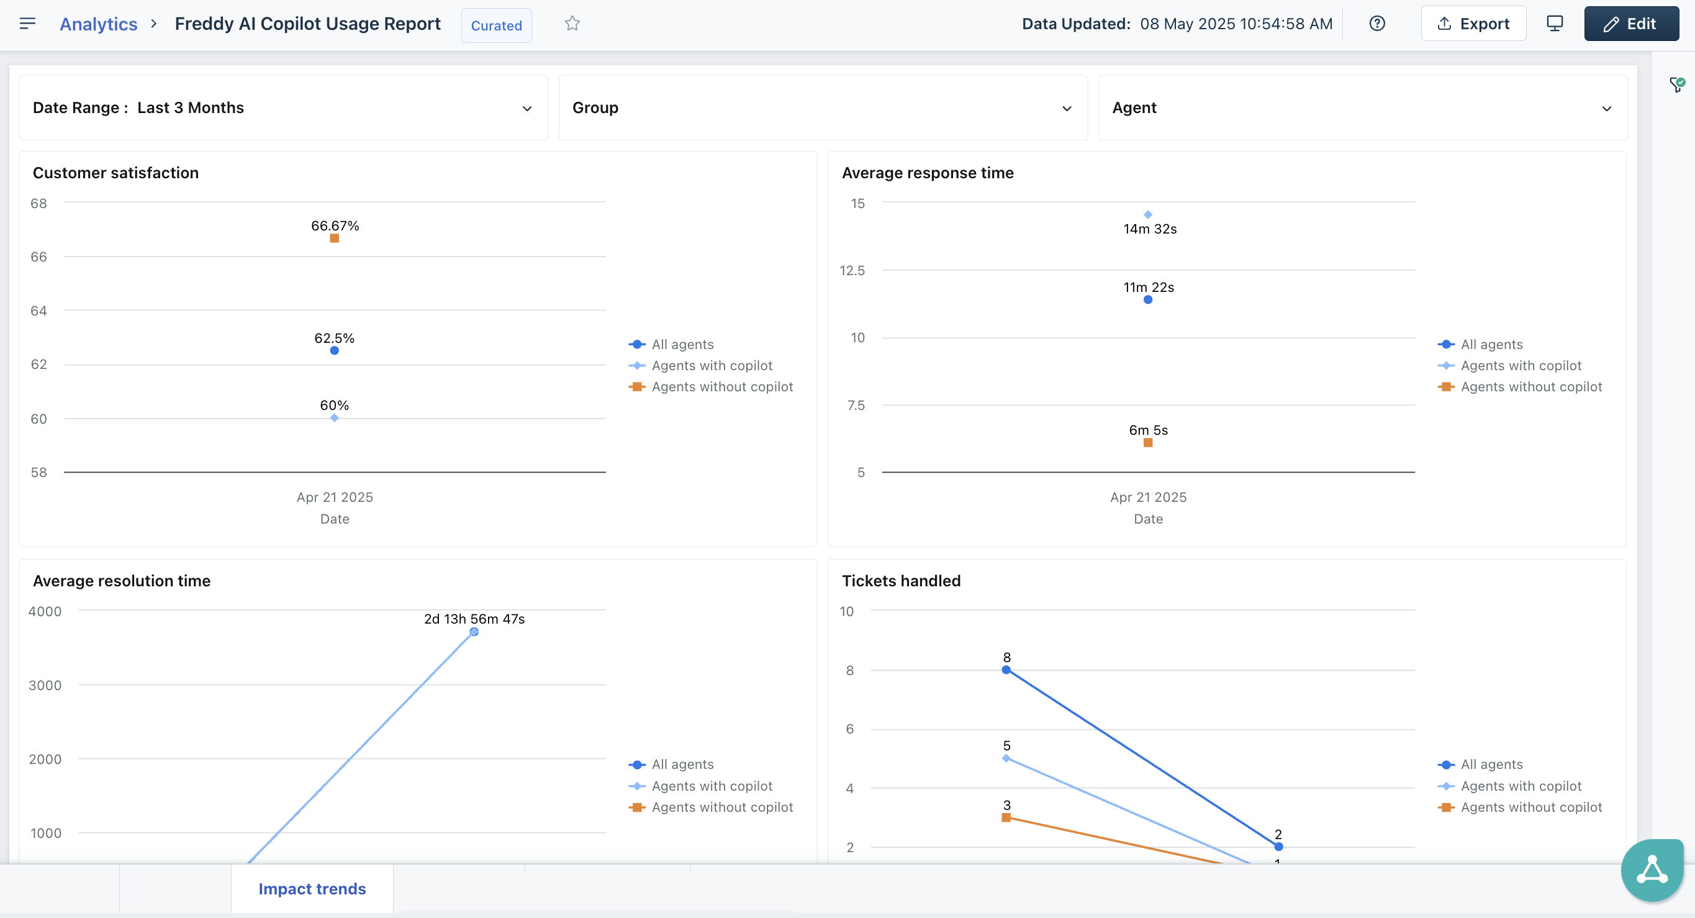Image resolution: width=1695 pixels, height=918 pixels.
Task: Click the Curated tag label
Action: (496, 25)
